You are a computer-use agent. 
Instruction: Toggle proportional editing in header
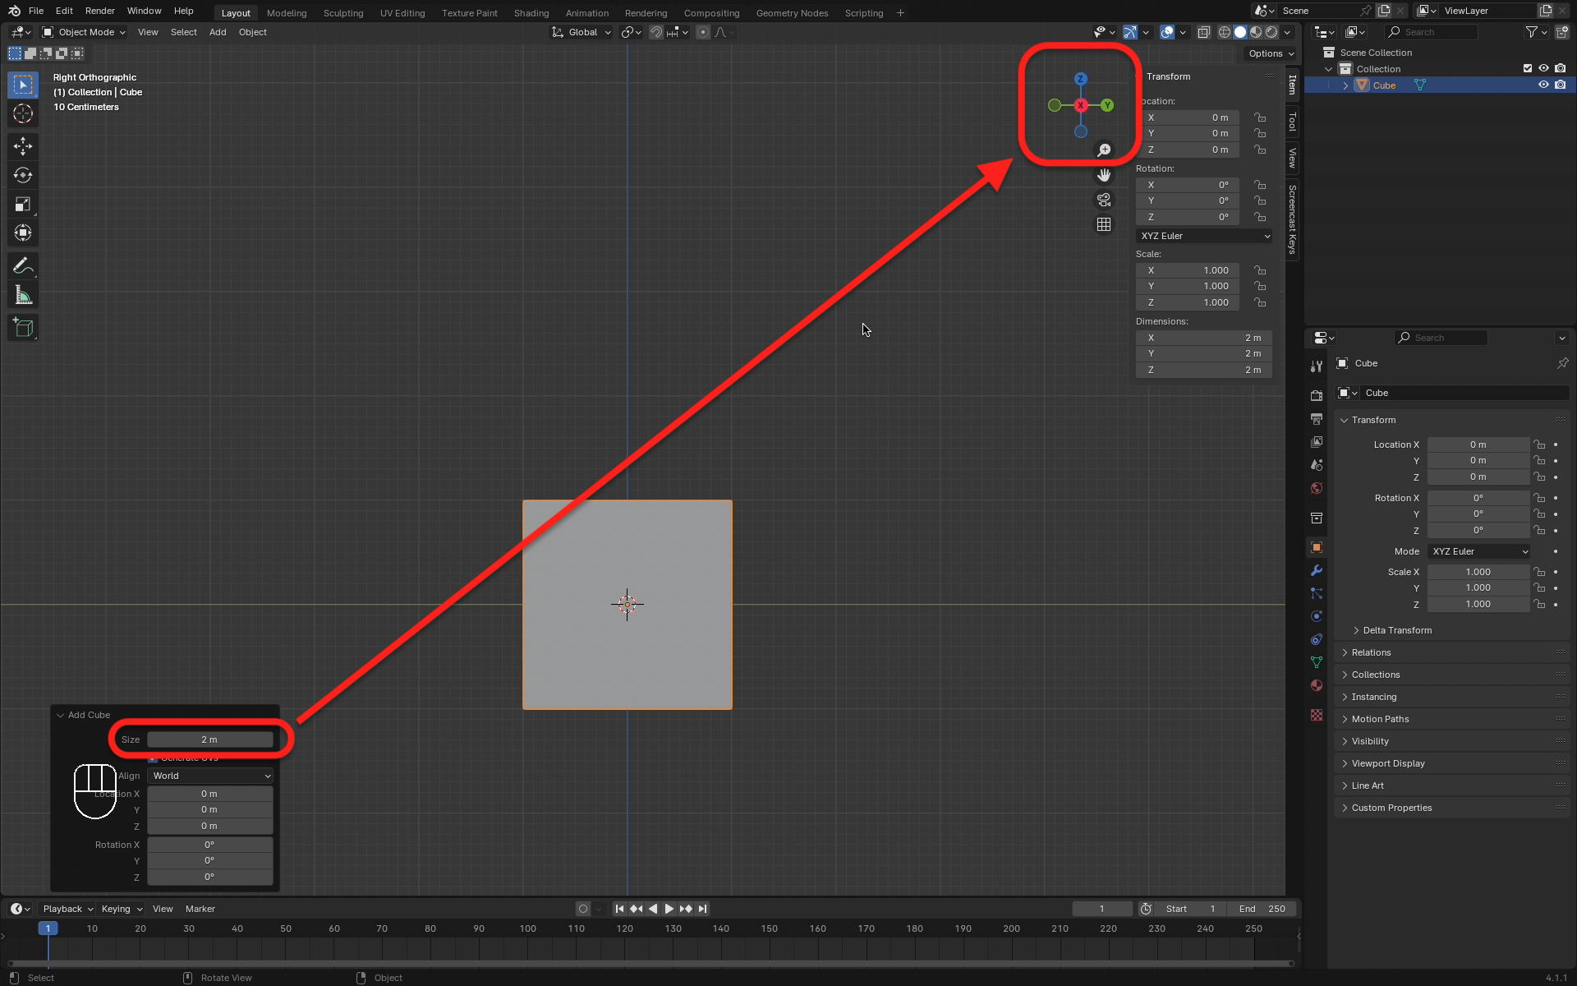tap(702, 32)
